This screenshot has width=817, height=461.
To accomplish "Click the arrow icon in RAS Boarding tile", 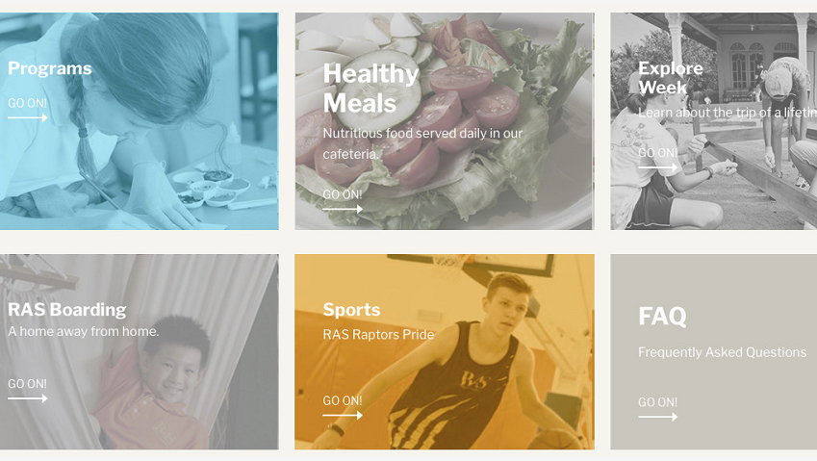I will coord(28,398).
